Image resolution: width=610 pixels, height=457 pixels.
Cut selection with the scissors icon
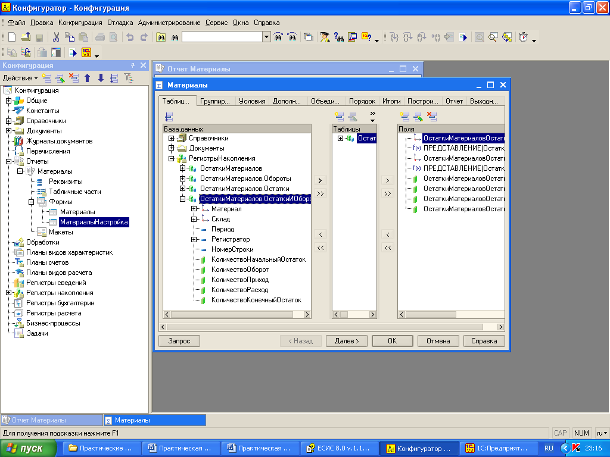[56, 37]
